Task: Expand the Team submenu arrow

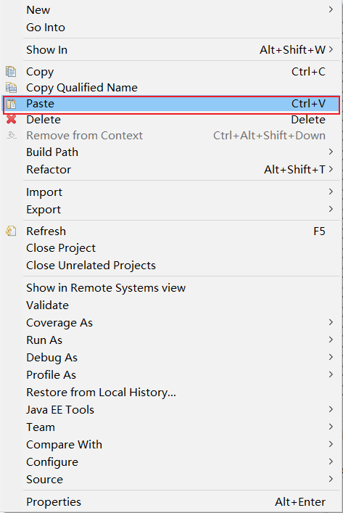Action: click(x=331, y=427)
